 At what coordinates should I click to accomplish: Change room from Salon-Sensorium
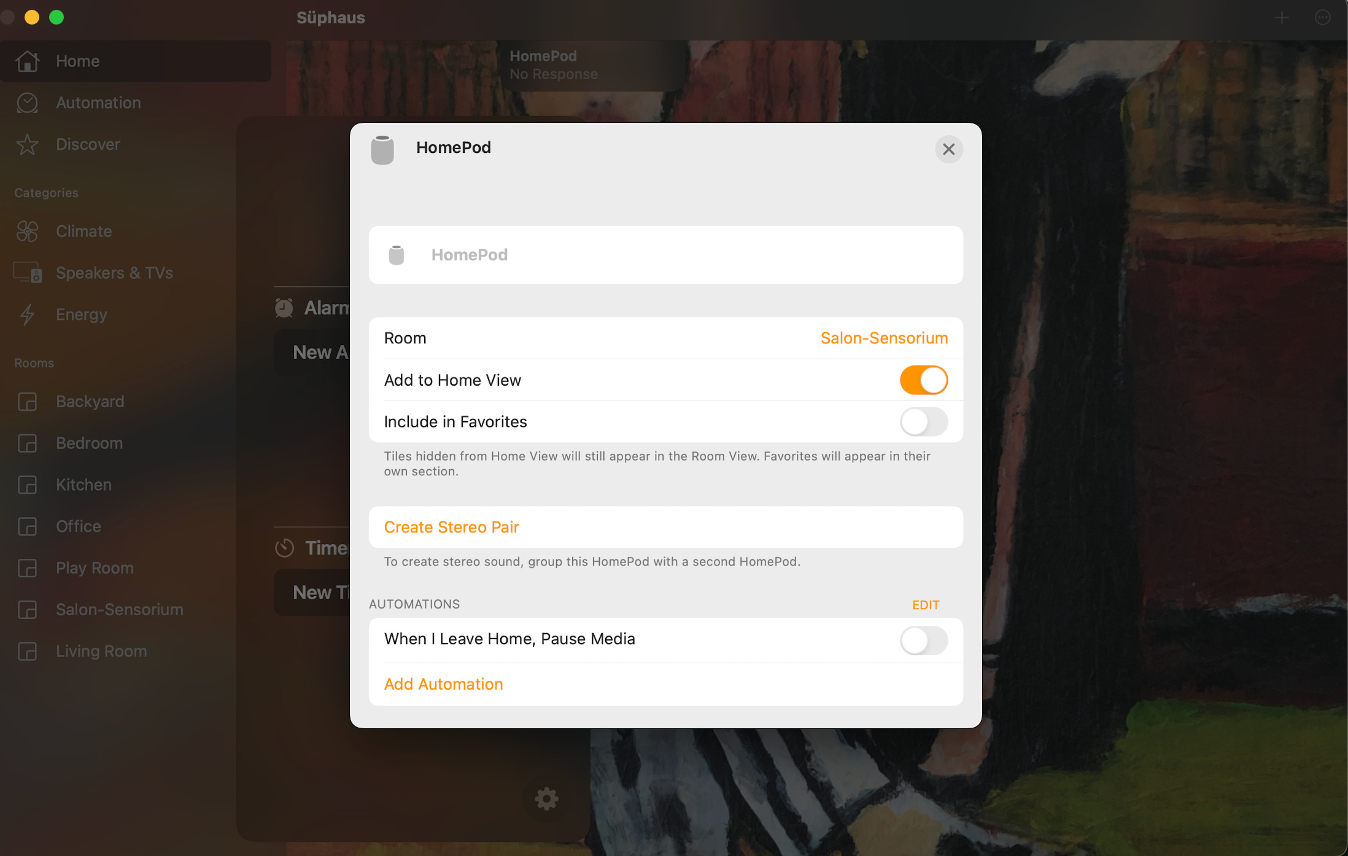pyautogui.click(x=884, y=338)
